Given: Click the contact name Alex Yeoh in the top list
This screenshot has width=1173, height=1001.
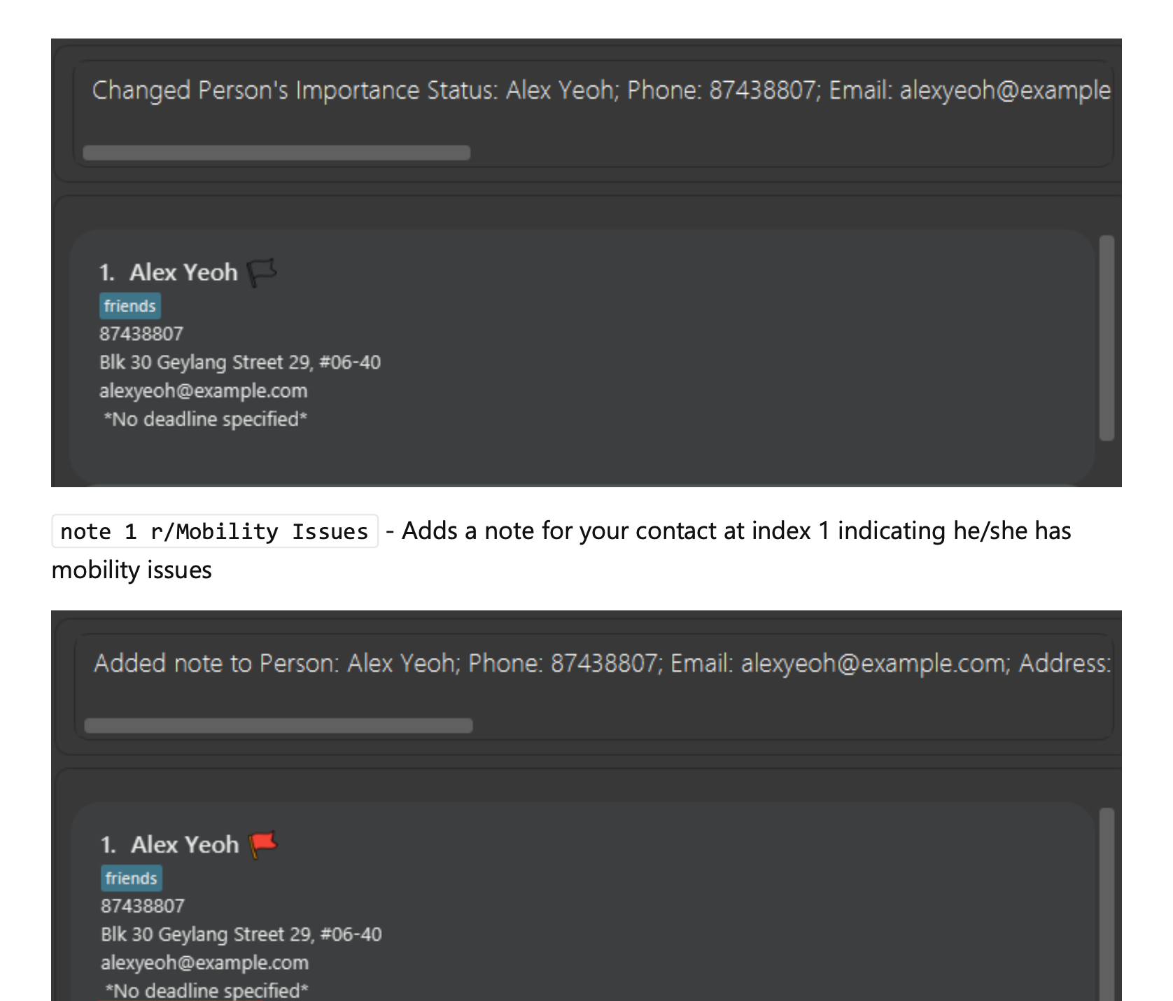Looking at the screenshot, I should pos(183,272).
